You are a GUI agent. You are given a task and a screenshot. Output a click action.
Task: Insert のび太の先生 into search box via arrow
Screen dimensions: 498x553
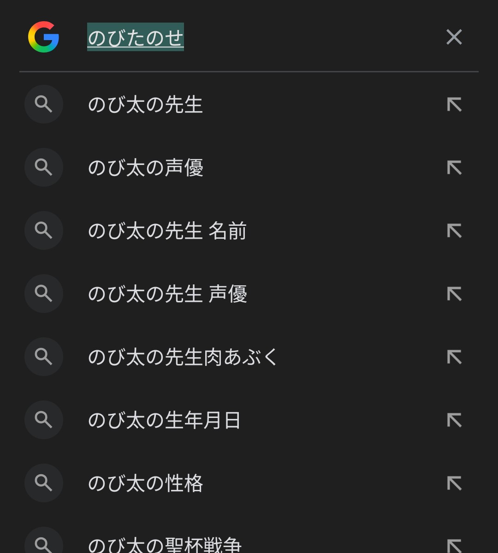coord(454,105)
